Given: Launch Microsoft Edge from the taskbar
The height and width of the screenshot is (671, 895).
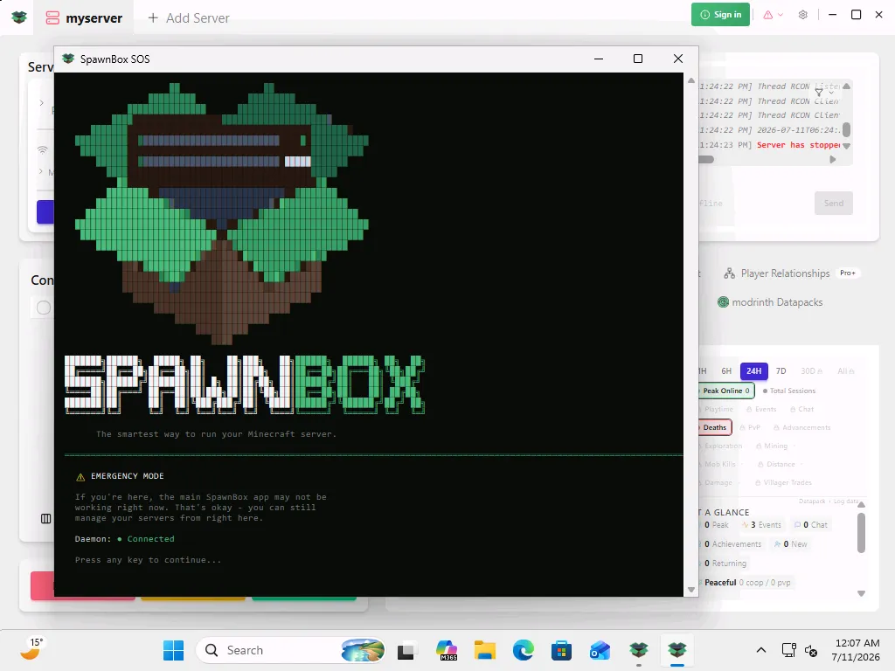Looking at the screenshot, I should pos(523,650).
